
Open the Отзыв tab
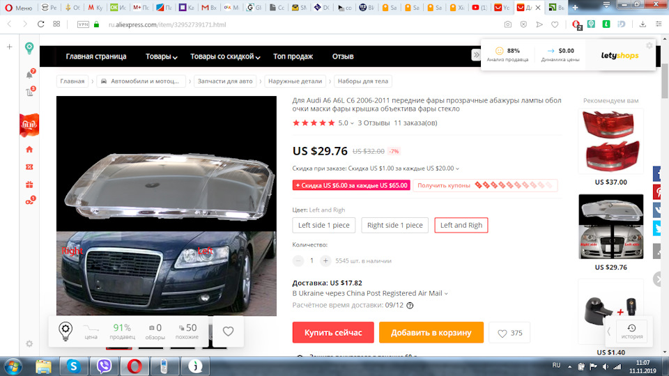pos(343,56)
